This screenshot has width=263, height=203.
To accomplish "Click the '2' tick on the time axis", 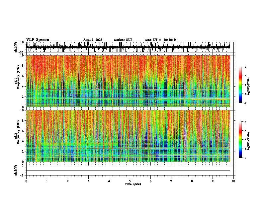I will pyautogui.click(x=68, y=181).
